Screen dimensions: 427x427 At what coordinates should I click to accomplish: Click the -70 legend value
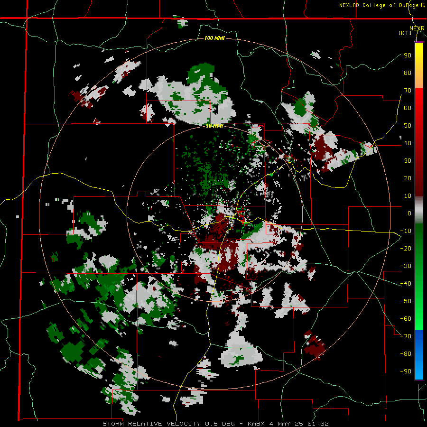[406, 336]
